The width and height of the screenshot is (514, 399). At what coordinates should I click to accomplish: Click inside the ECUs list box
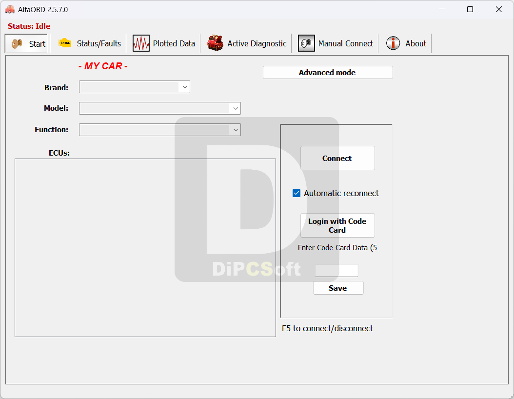tap(145, 248)
